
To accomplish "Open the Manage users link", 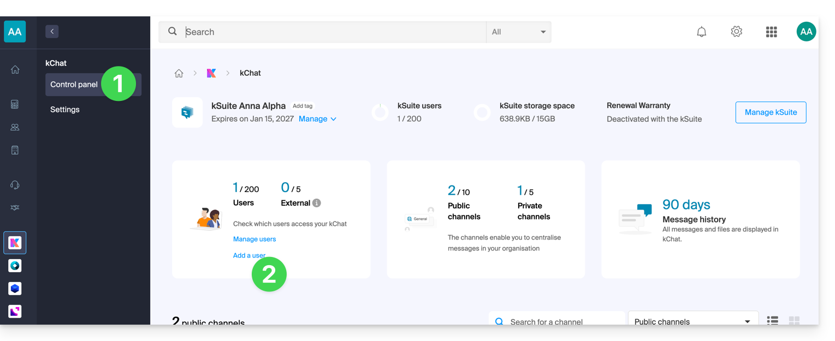I will pos(254,239).
